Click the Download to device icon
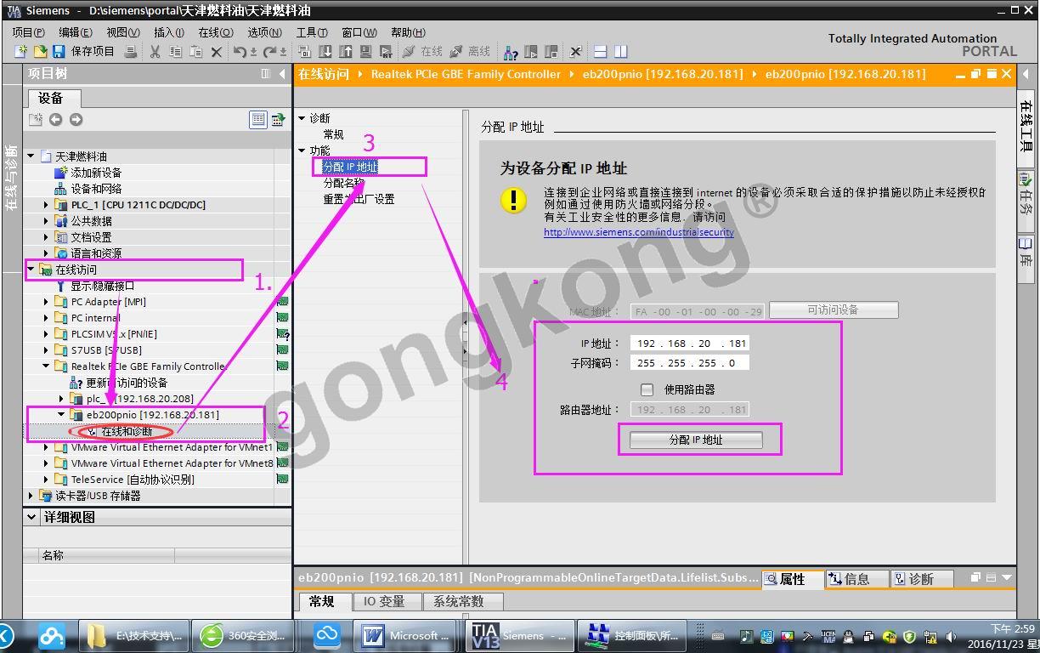This screenshot has height=653, width=1040. click(x=325, y=52)
